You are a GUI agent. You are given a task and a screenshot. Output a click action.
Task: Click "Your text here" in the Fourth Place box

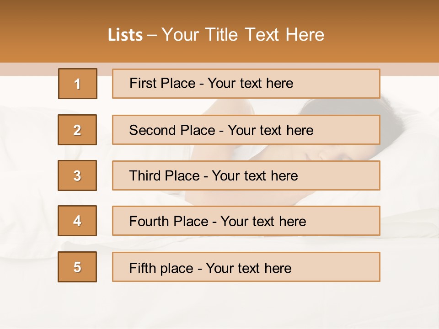263,222
